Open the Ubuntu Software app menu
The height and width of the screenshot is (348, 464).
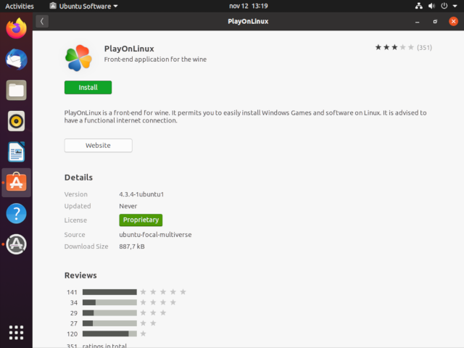[83, 6]
